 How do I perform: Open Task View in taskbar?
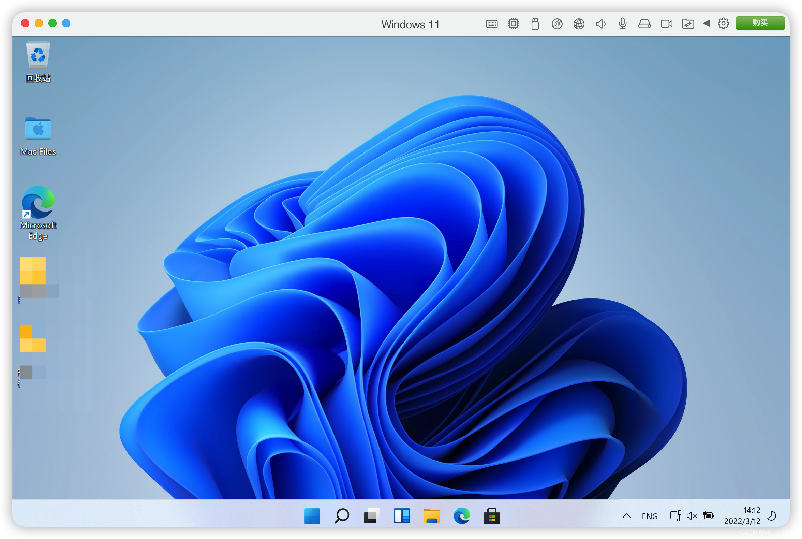(x=371, y=516)
